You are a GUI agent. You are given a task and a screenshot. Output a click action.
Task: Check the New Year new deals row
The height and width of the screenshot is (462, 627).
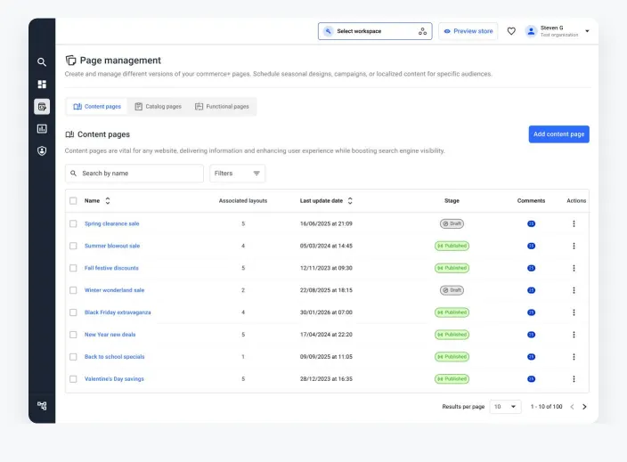coord(73,335)
